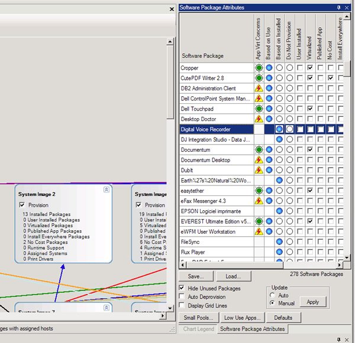Click the green status icon for easytether
The width and height of the screenshot is (355, 343).
point(259,191)
